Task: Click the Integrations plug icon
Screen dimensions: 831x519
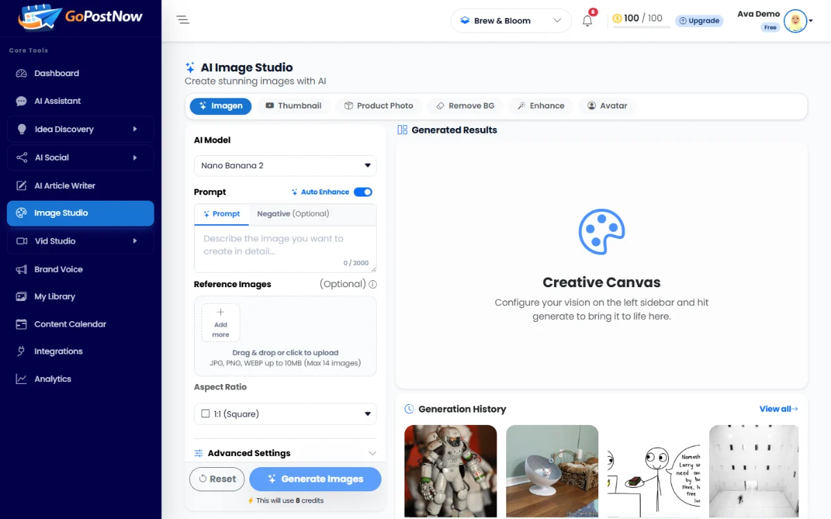Action: click(x=21, y=352)
